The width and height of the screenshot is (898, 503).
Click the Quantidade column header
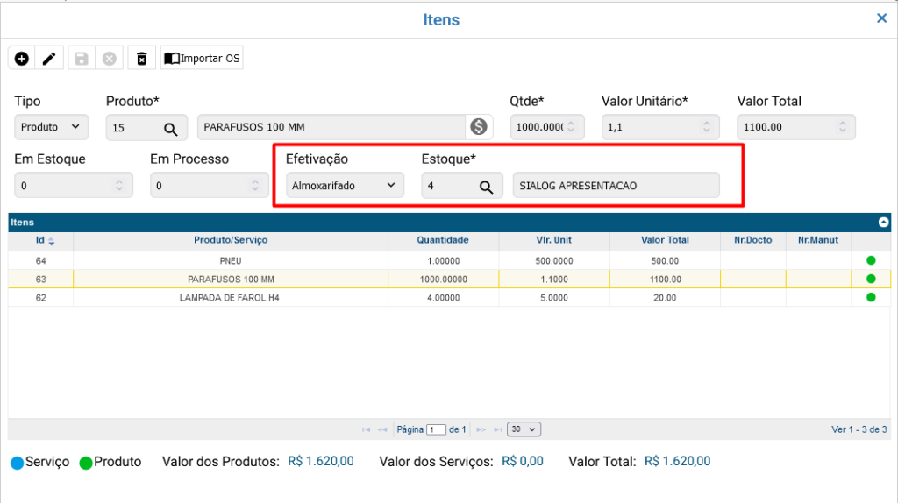coord(442,240)
